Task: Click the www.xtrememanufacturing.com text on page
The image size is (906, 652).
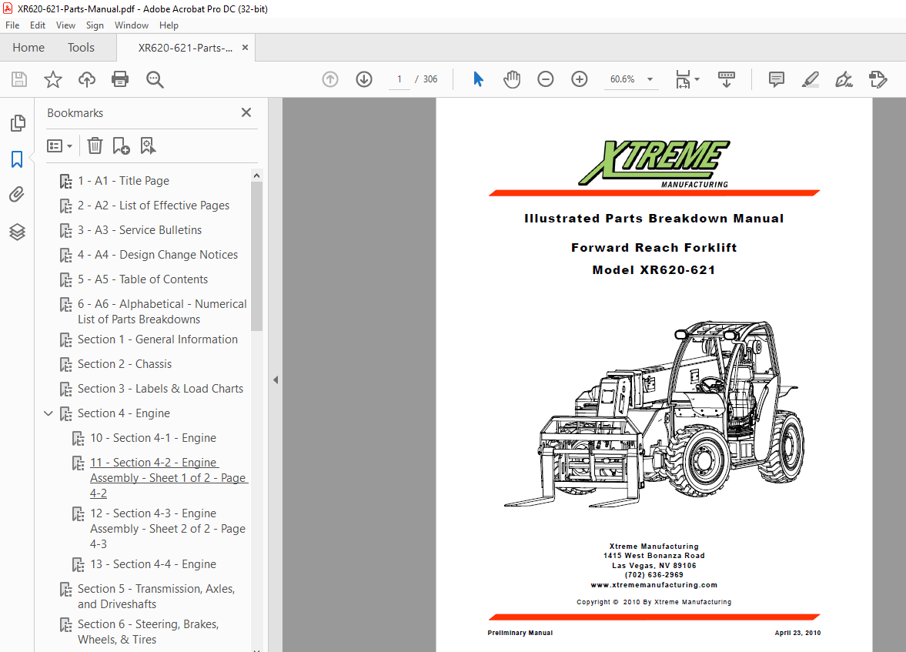Action: coord(654,585)
